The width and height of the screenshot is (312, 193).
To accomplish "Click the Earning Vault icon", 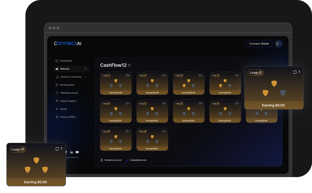I will (57, 85).
